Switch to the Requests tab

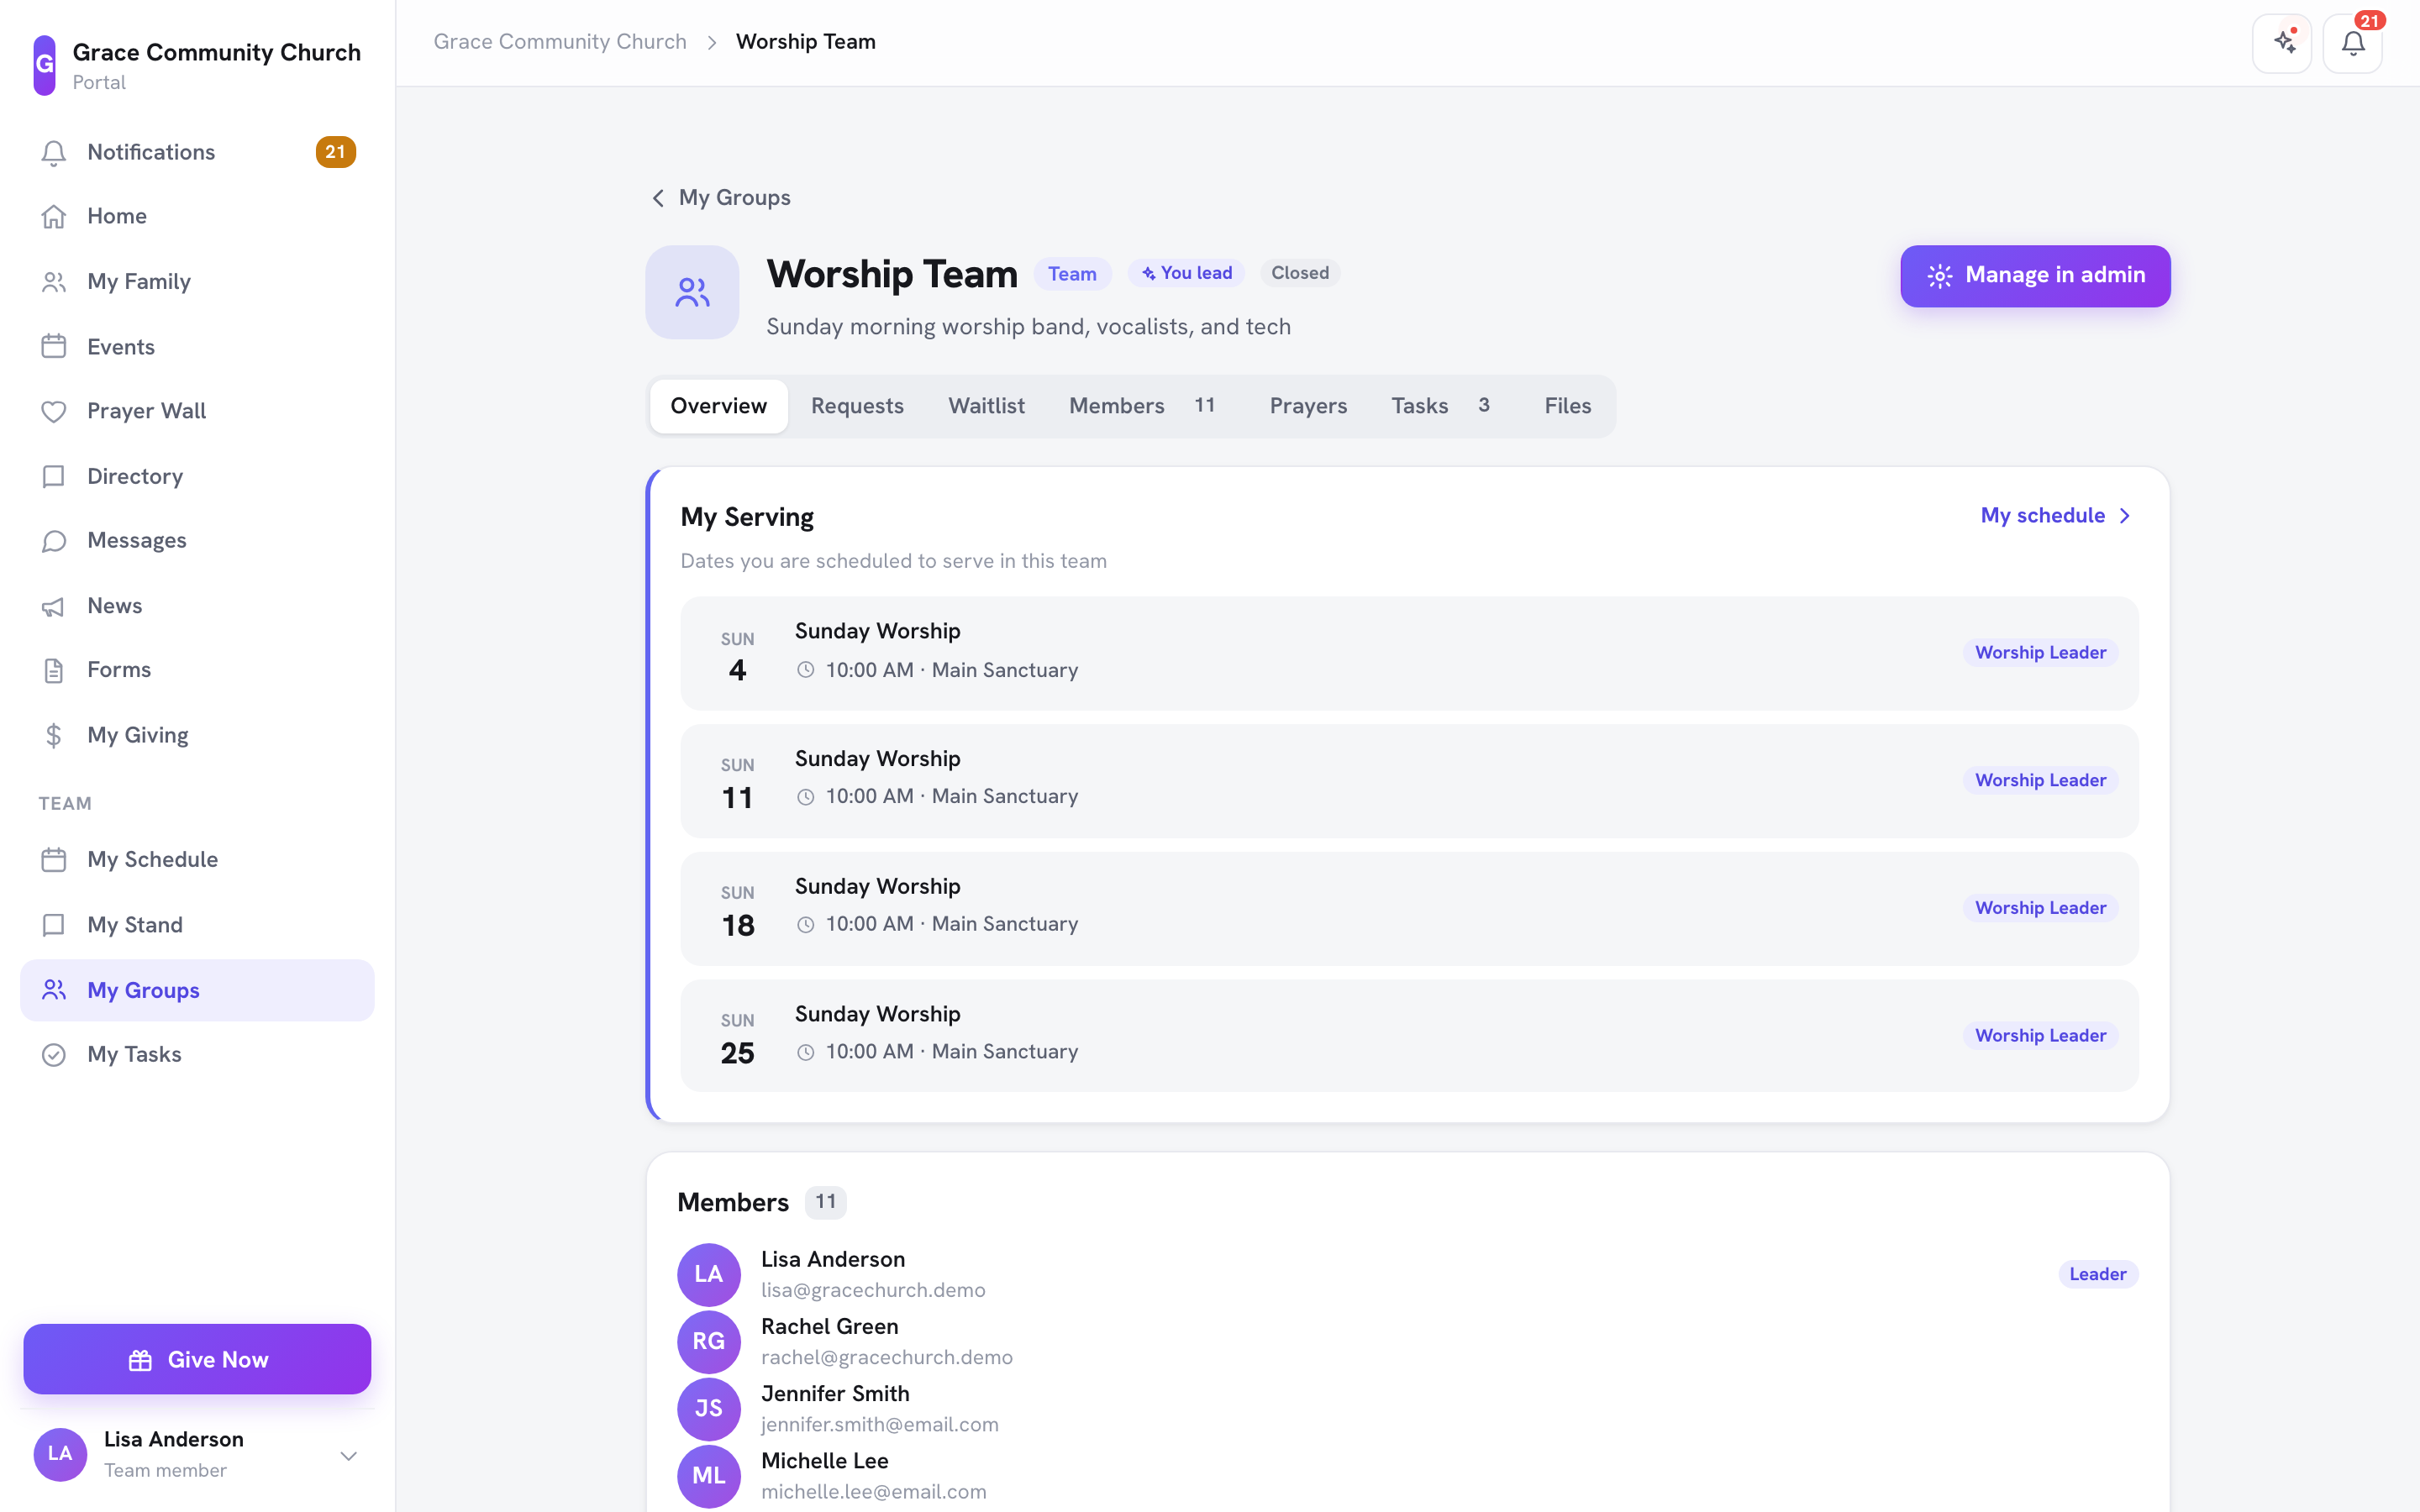[857, 406]
